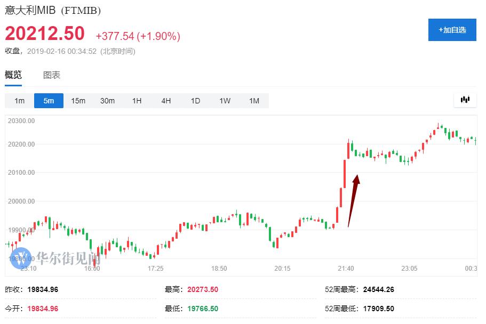Click the 意大利MIB (FTMIB) title
This screenshot has width=486, height=324.
tap(53, 11)
